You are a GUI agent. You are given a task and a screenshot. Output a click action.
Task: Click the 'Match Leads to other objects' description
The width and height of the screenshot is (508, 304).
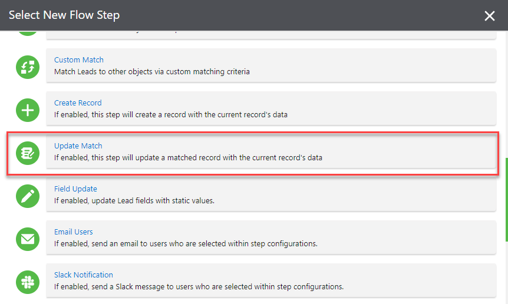pos(152,72)
